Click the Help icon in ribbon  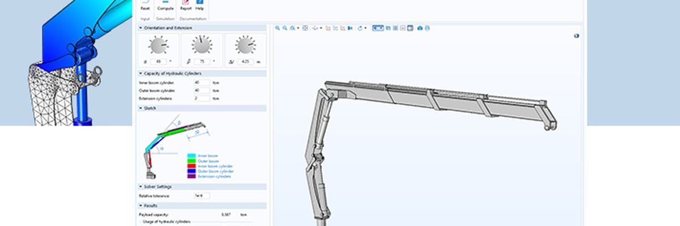[199, 6]
